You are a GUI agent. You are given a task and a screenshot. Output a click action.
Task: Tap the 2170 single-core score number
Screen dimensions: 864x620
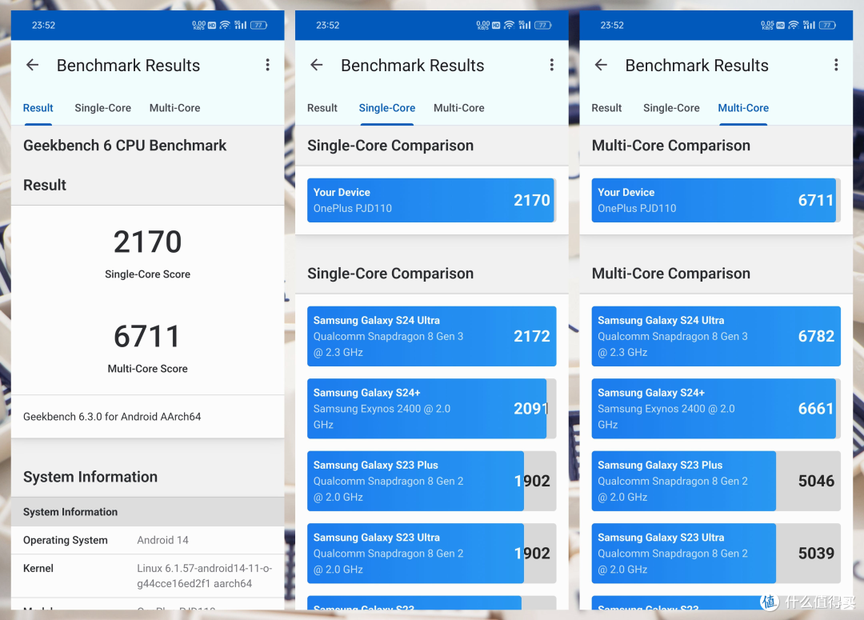pos(148,242)
